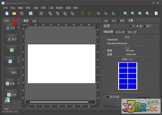Click the 日历 add calendar button
This screenshot has width=162, height=115.
click(12, 95)
